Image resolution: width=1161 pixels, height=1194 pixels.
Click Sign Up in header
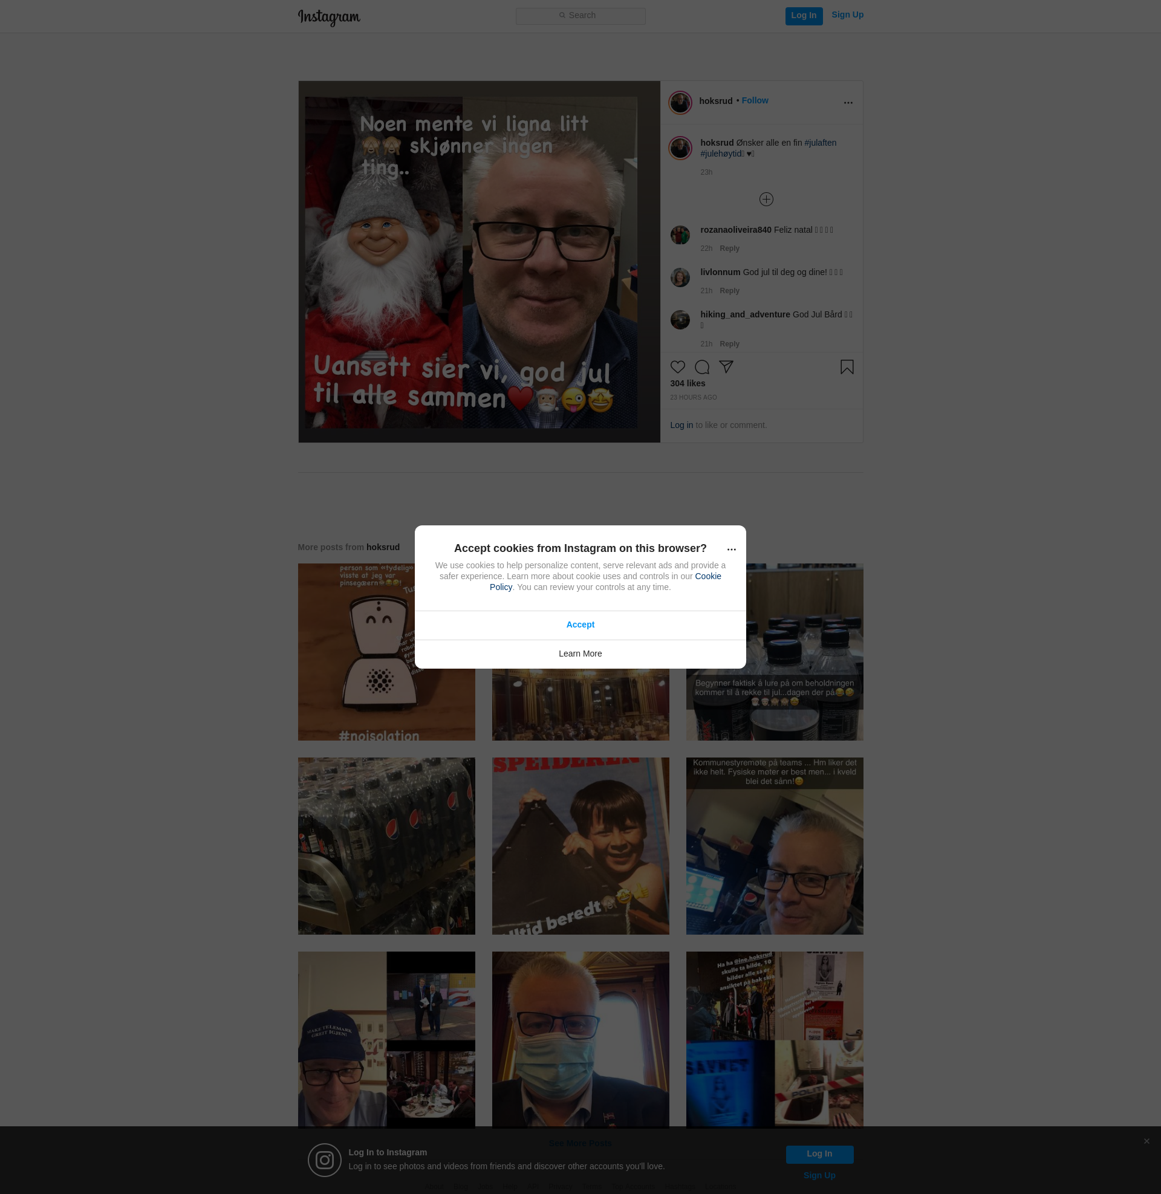click(x=847, y=15)
